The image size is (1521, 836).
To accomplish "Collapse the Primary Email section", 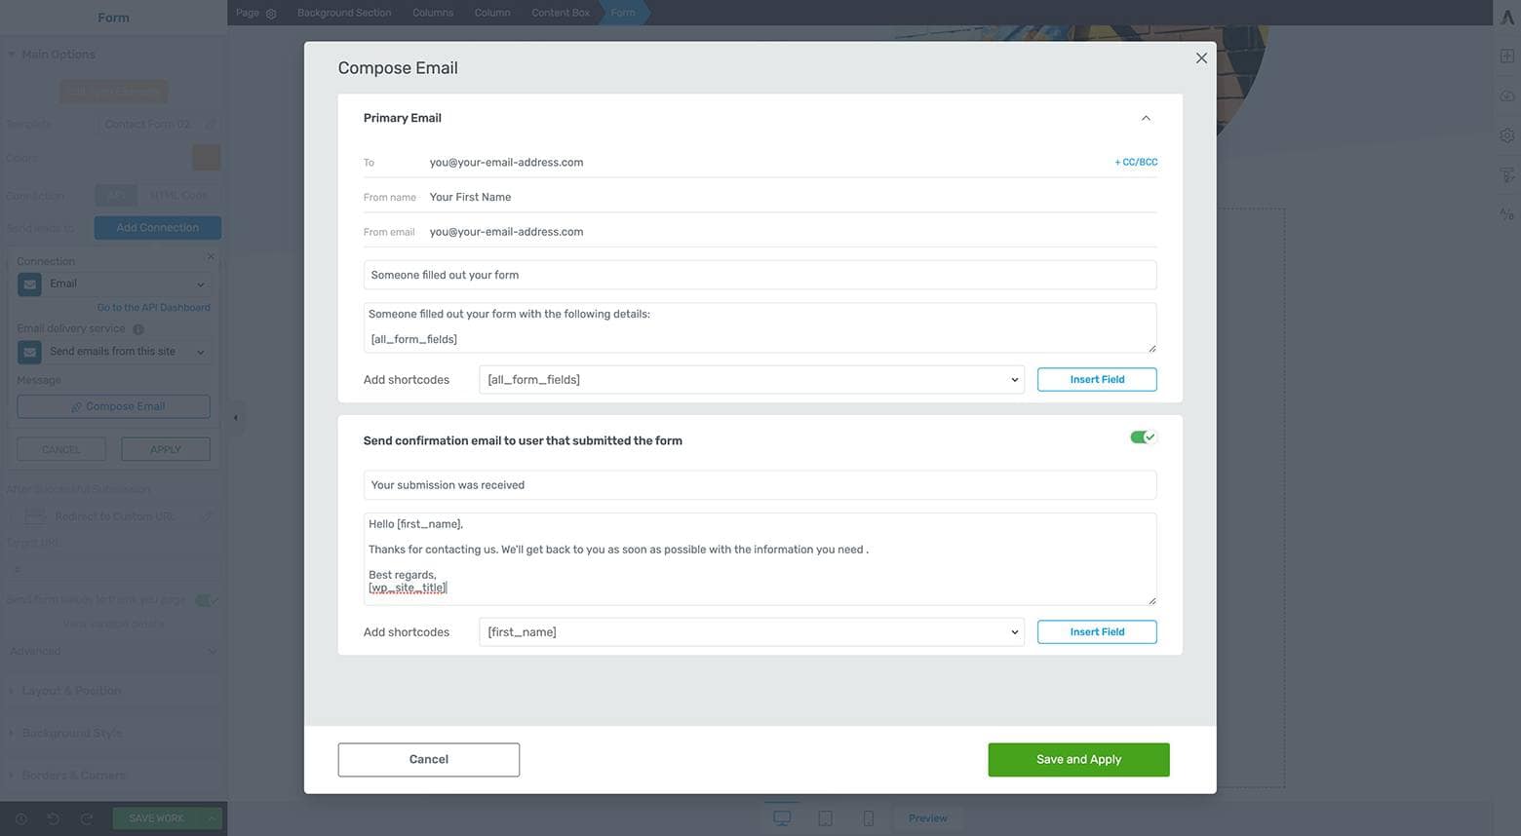I will coord(1146,117).
